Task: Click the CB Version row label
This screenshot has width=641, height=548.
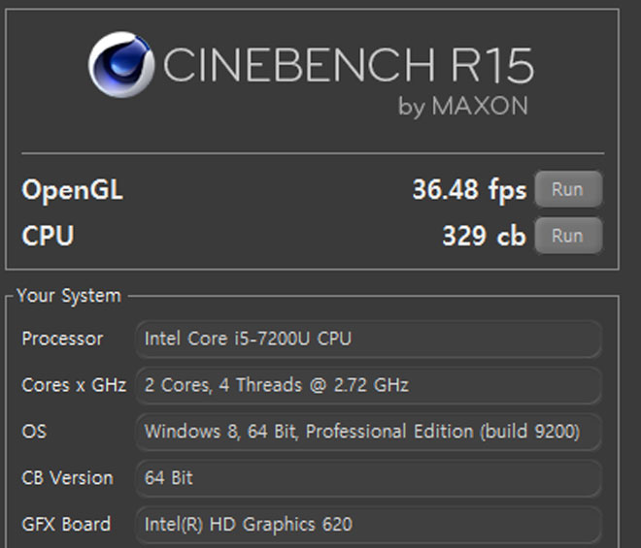Action: point(67,478)
